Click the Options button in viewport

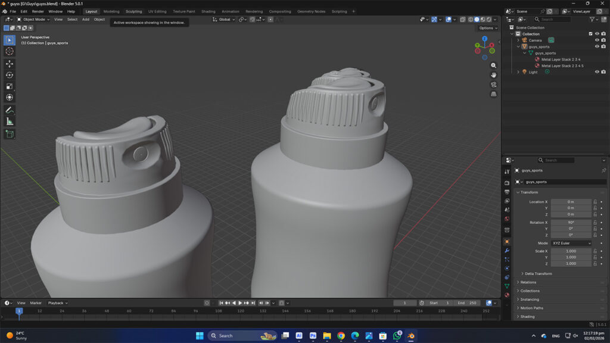click(486, 28)
